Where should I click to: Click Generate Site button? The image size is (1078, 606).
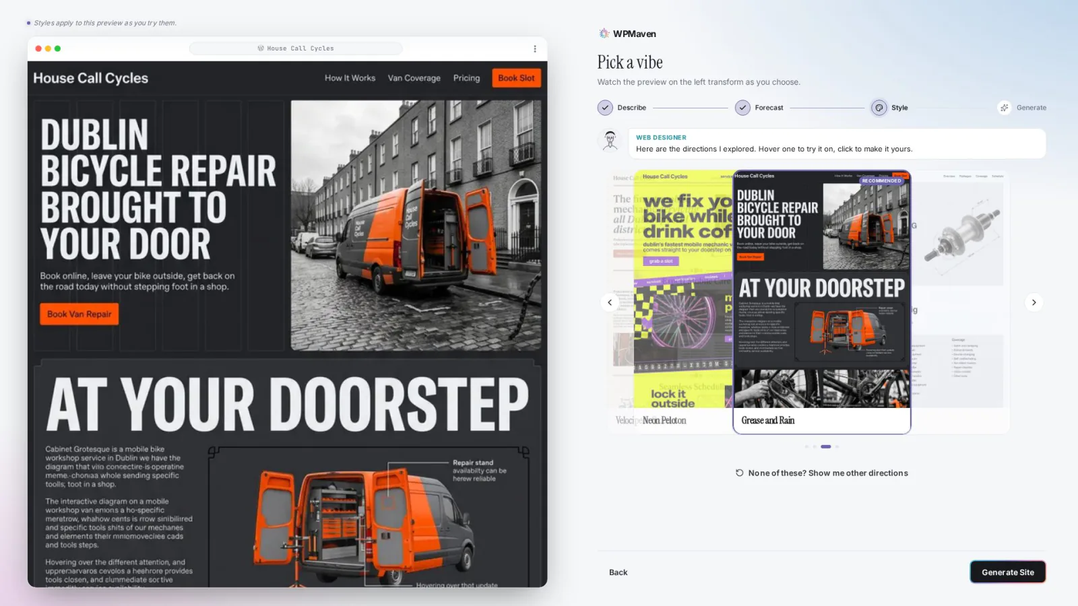pyautogui.click(x=1008, y=572)
